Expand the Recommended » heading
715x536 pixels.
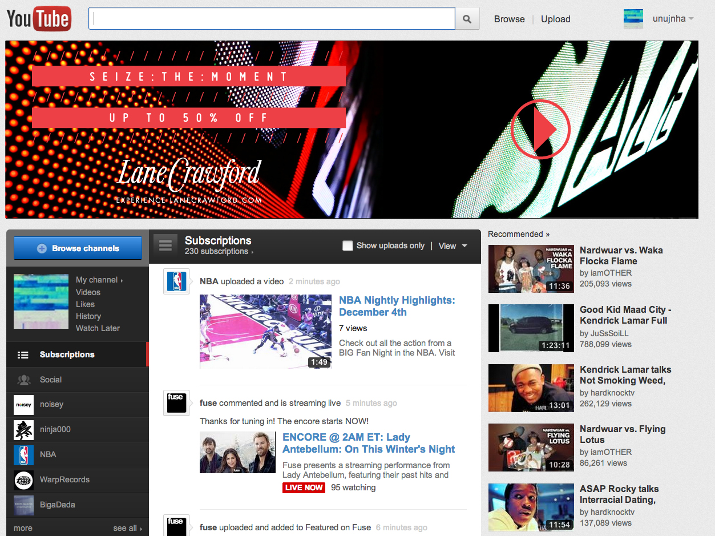519,234
